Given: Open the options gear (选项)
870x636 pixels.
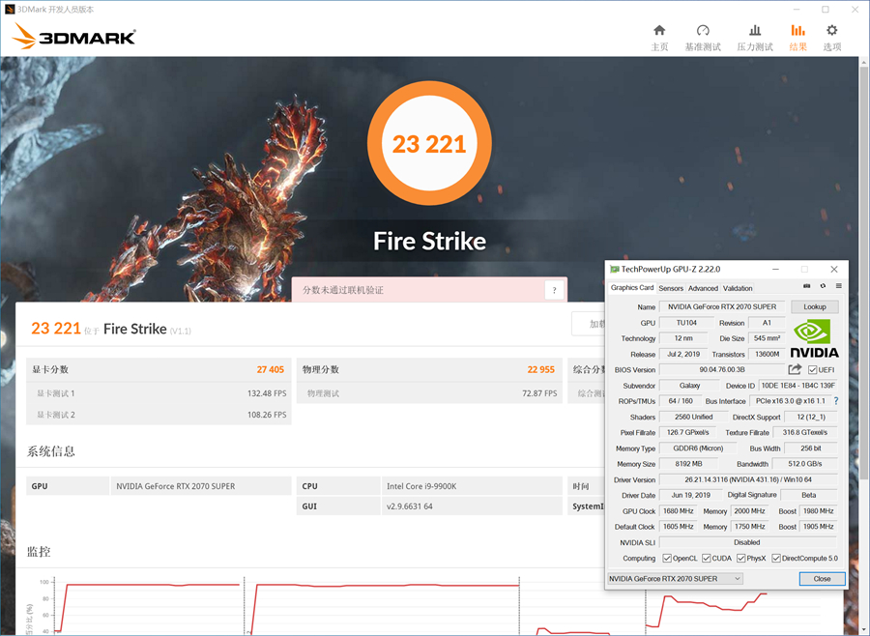Looking at the screenshot, I should [x=831, y=38].
